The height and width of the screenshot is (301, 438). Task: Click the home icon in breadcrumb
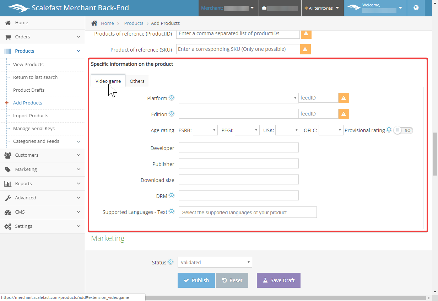94,23
